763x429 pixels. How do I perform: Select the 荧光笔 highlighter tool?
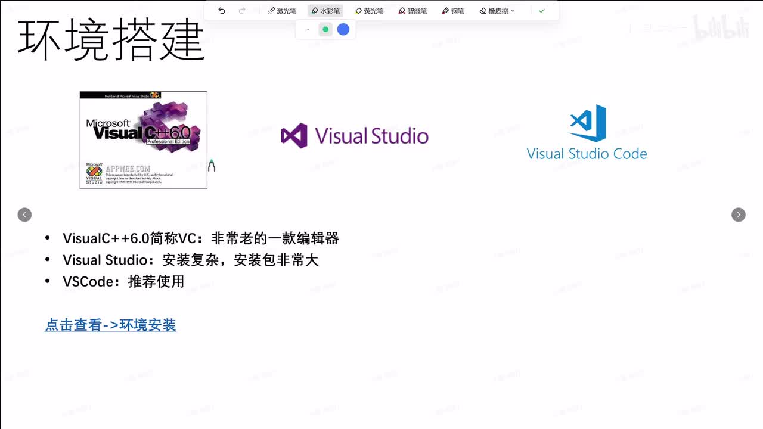[369, 11]
